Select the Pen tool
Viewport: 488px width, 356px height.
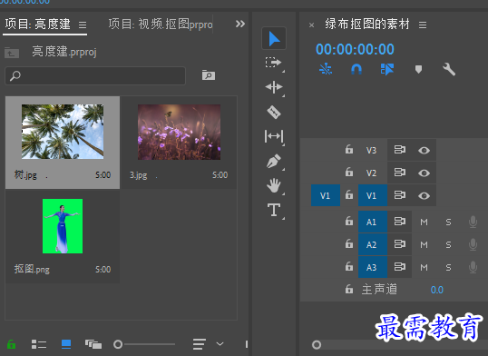tap(274, 161)
